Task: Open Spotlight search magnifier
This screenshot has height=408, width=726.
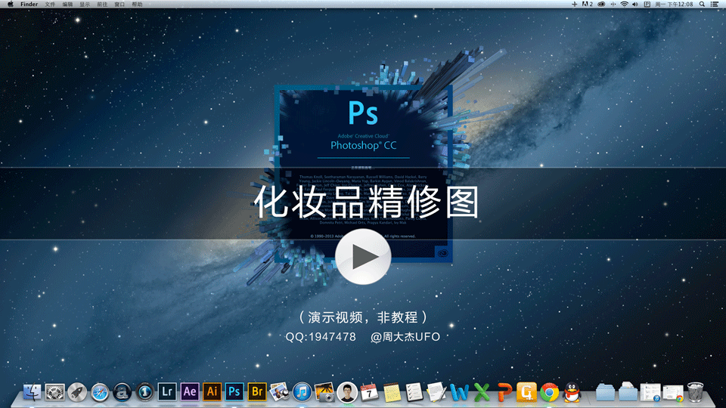Action: 702,5
